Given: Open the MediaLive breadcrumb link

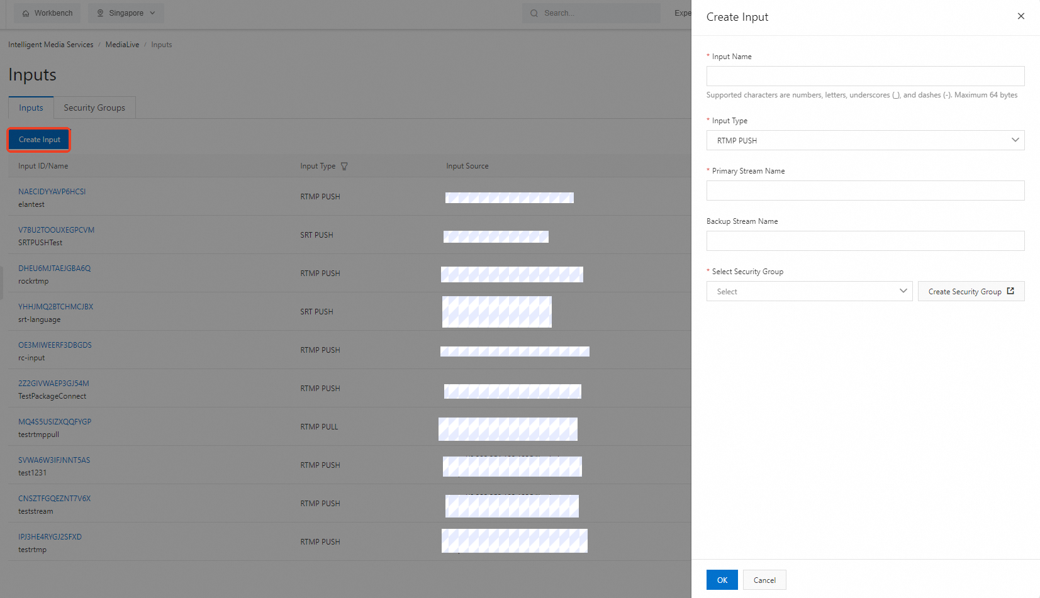Looking at the screenshot, I should point(122,44).
